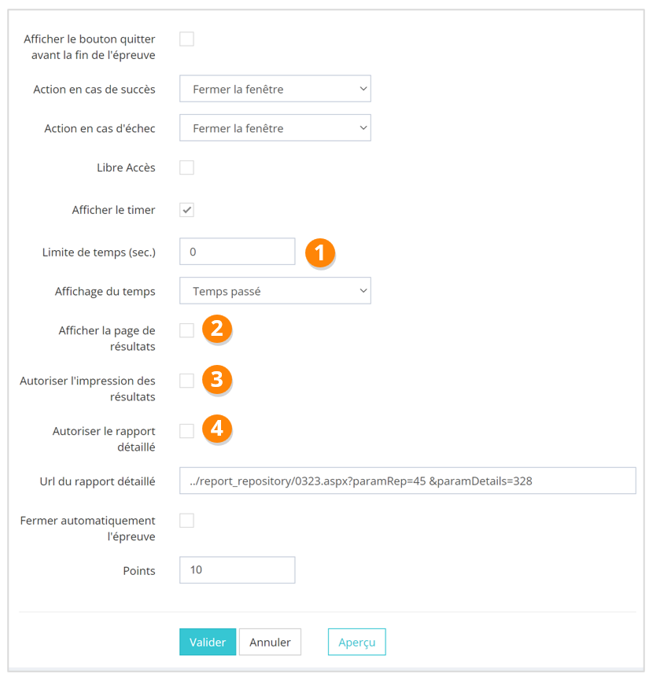Click the orange number 4 marker
The width and height of the screenshot is (649, 674).
pyautogui.click(x=217, y=429)
